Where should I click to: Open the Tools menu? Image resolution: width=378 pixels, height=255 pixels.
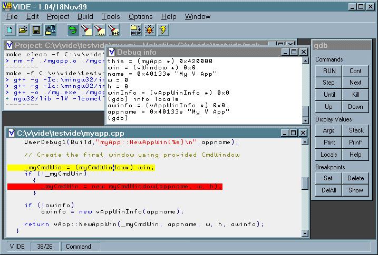[x=111, y=17]
